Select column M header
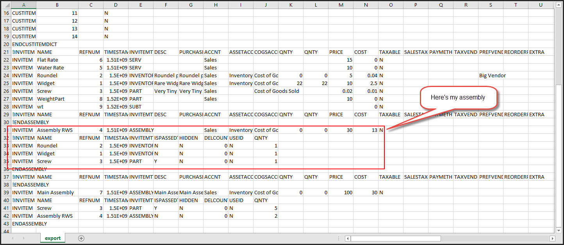 [341, 5]
